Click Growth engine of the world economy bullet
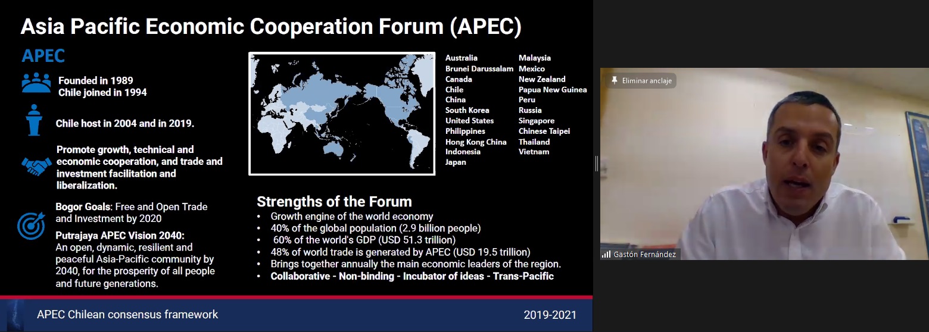The image size is (929, 332). pyautogui.click(x=352, y=217)
